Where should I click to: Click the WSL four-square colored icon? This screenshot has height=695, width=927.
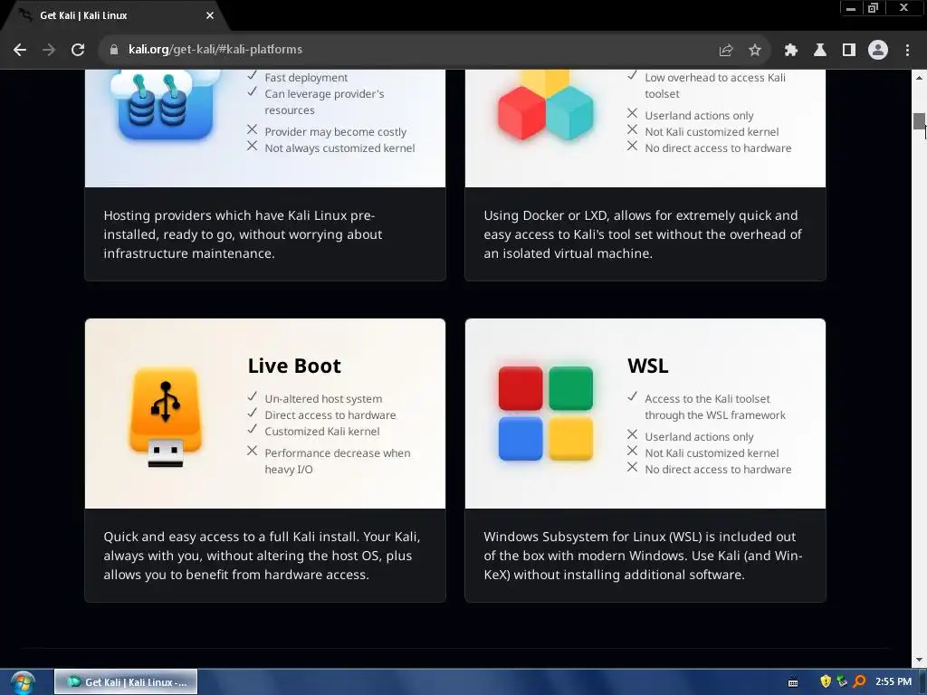point(545,413)
